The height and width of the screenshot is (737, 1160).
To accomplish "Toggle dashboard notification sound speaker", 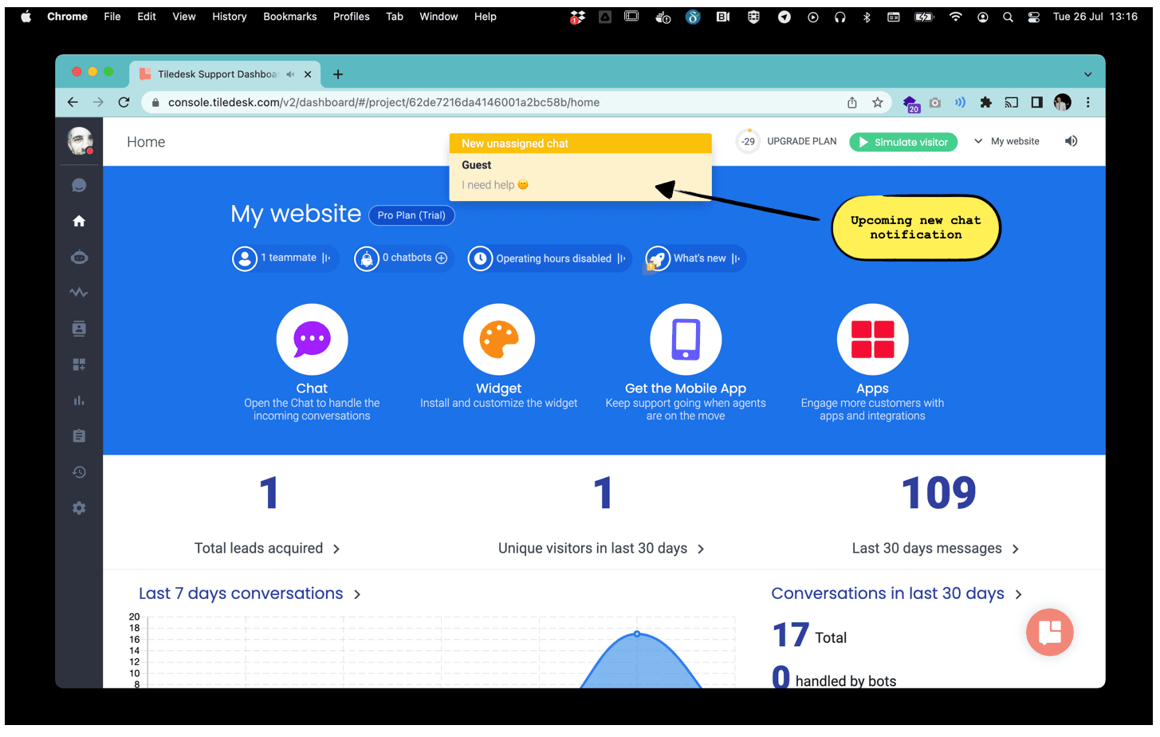I will [1071, 141].
